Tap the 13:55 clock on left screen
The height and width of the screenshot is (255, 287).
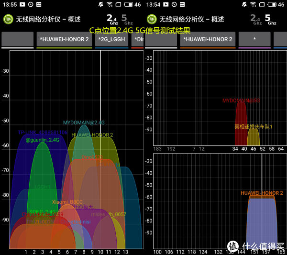pos(10,4)
